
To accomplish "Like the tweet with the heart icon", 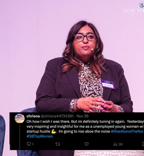I will [87, 144].
